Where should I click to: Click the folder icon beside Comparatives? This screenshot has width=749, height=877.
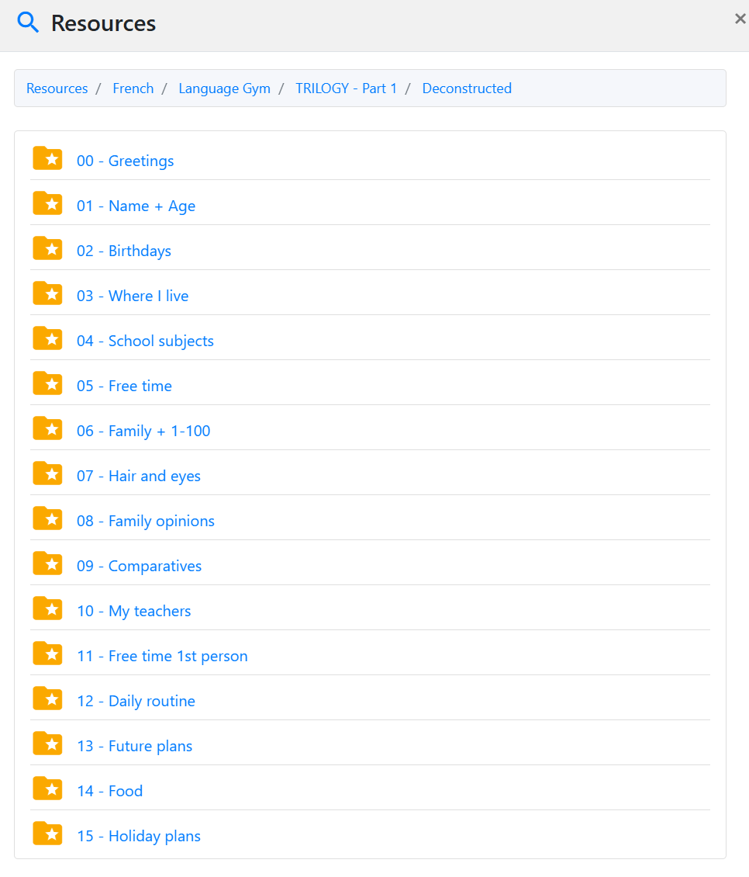(47, 563)
